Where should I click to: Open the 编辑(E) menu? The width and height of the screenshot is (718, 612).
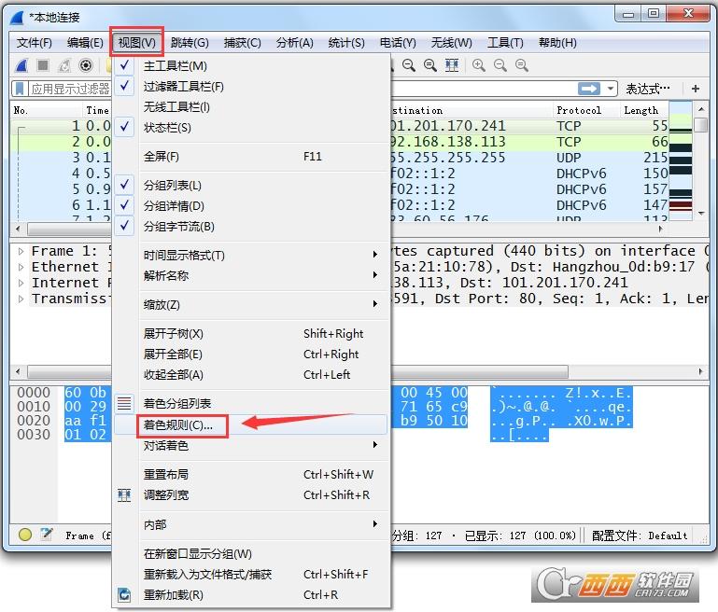point(85,43)
